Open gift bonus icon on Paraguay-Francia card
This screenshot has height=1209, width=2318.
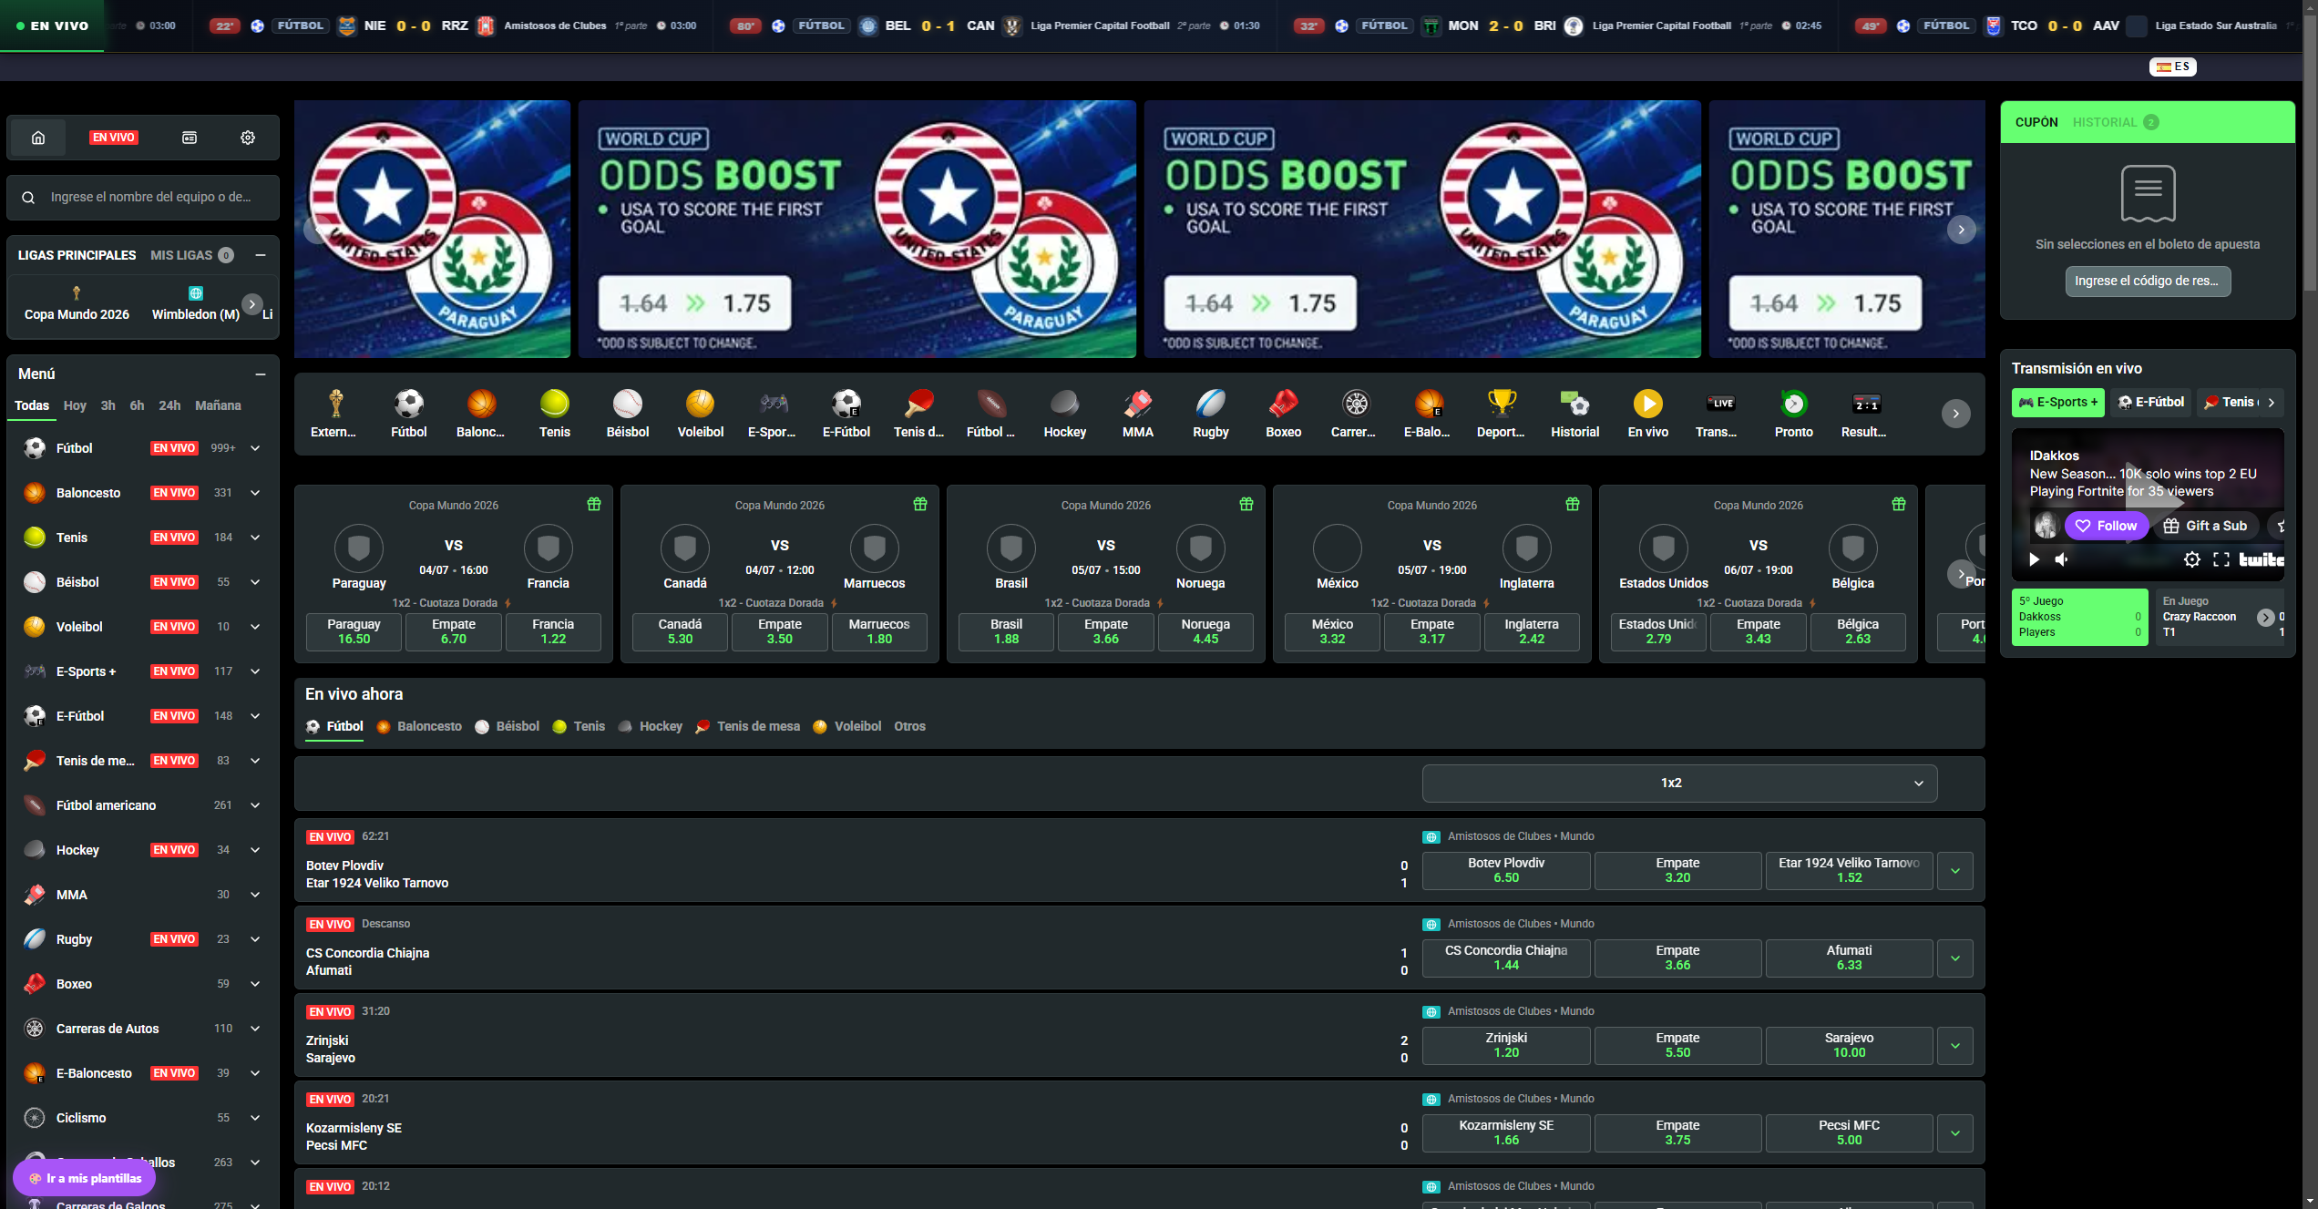[594, 504]
